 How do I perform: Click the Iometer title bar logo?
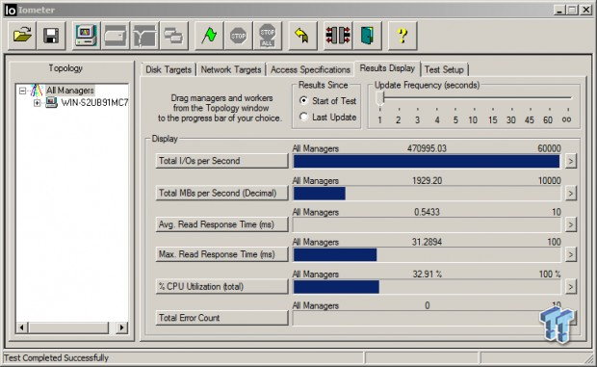[11, 10]
